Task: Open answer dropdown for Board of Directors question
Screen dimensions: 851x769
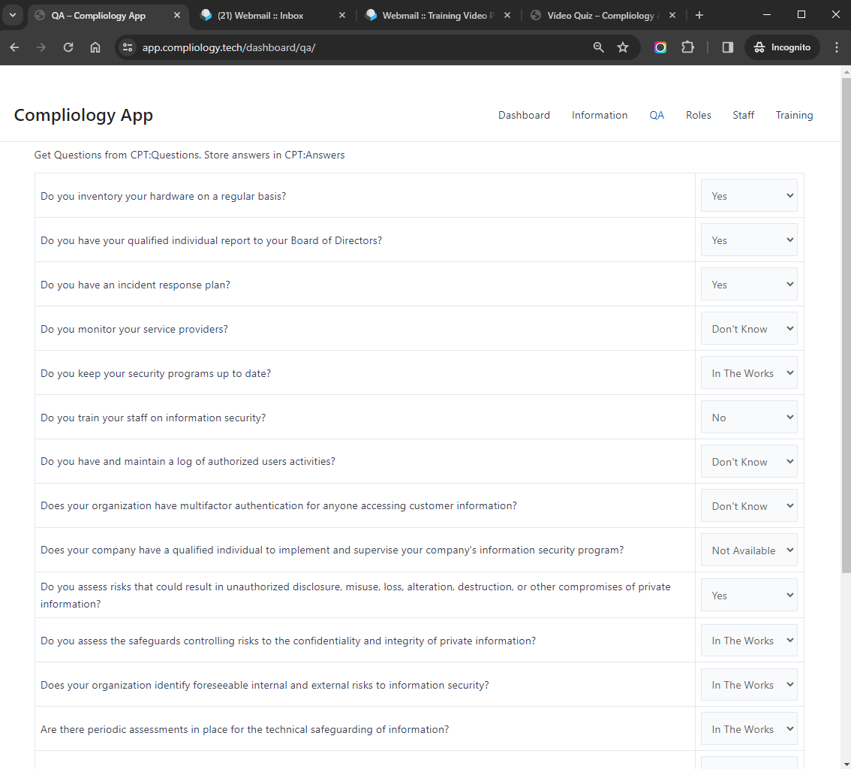Action: (749, 240)
